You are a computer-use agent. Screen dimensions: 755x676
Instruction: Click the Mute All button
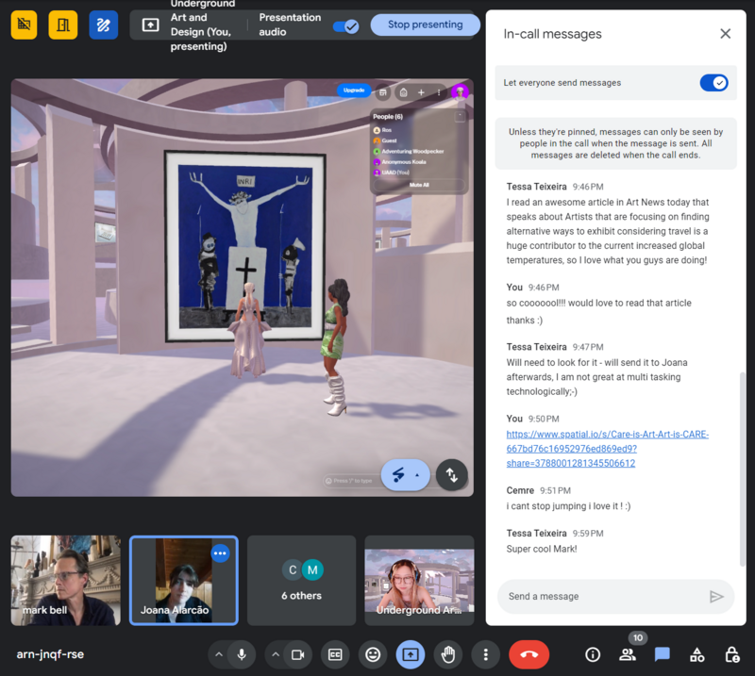coord(419,185)
